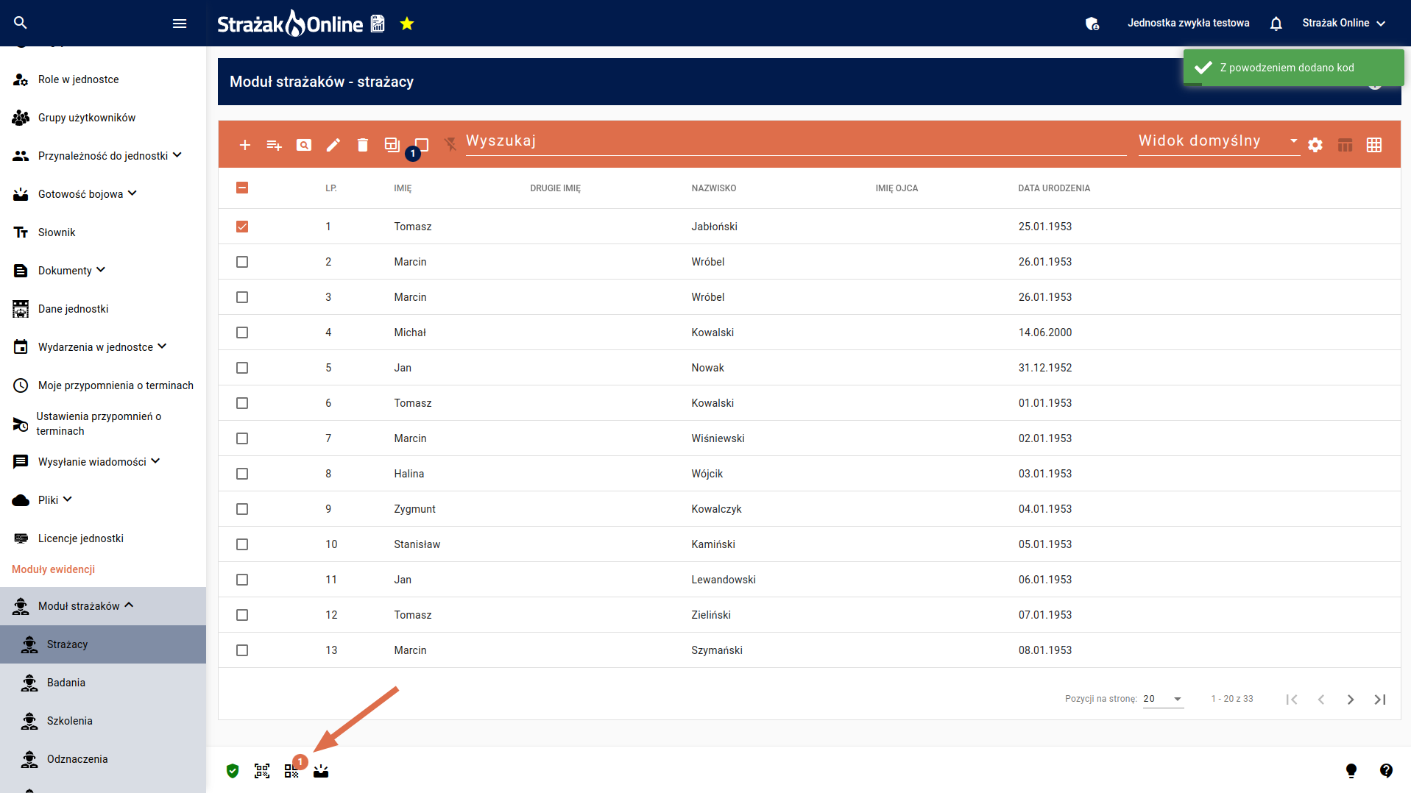The width and height of the screenshot is (1411, 793).
Task: Select the Michał Kowalski row checkbox
Action: coord(242,333)
